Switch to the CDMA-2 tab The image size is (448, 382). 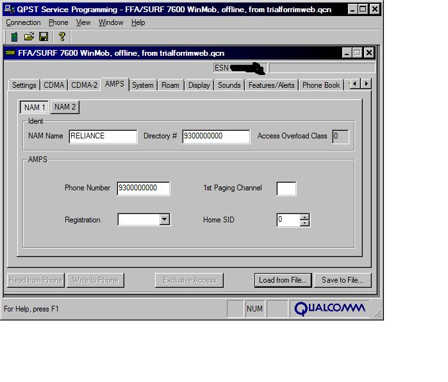tap(84, 85)
